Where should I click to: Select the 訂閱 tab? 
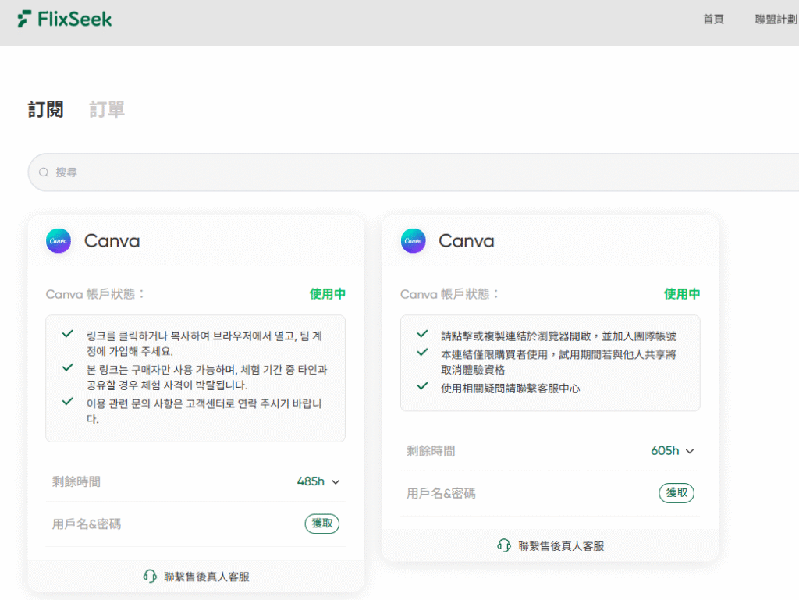[x=44, y=109]
